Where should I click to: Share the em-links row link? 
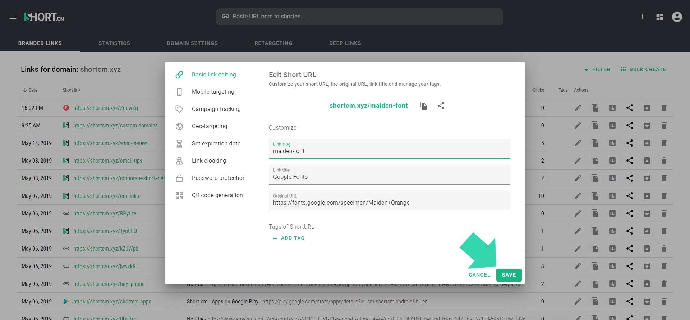[x=630, y=196]
